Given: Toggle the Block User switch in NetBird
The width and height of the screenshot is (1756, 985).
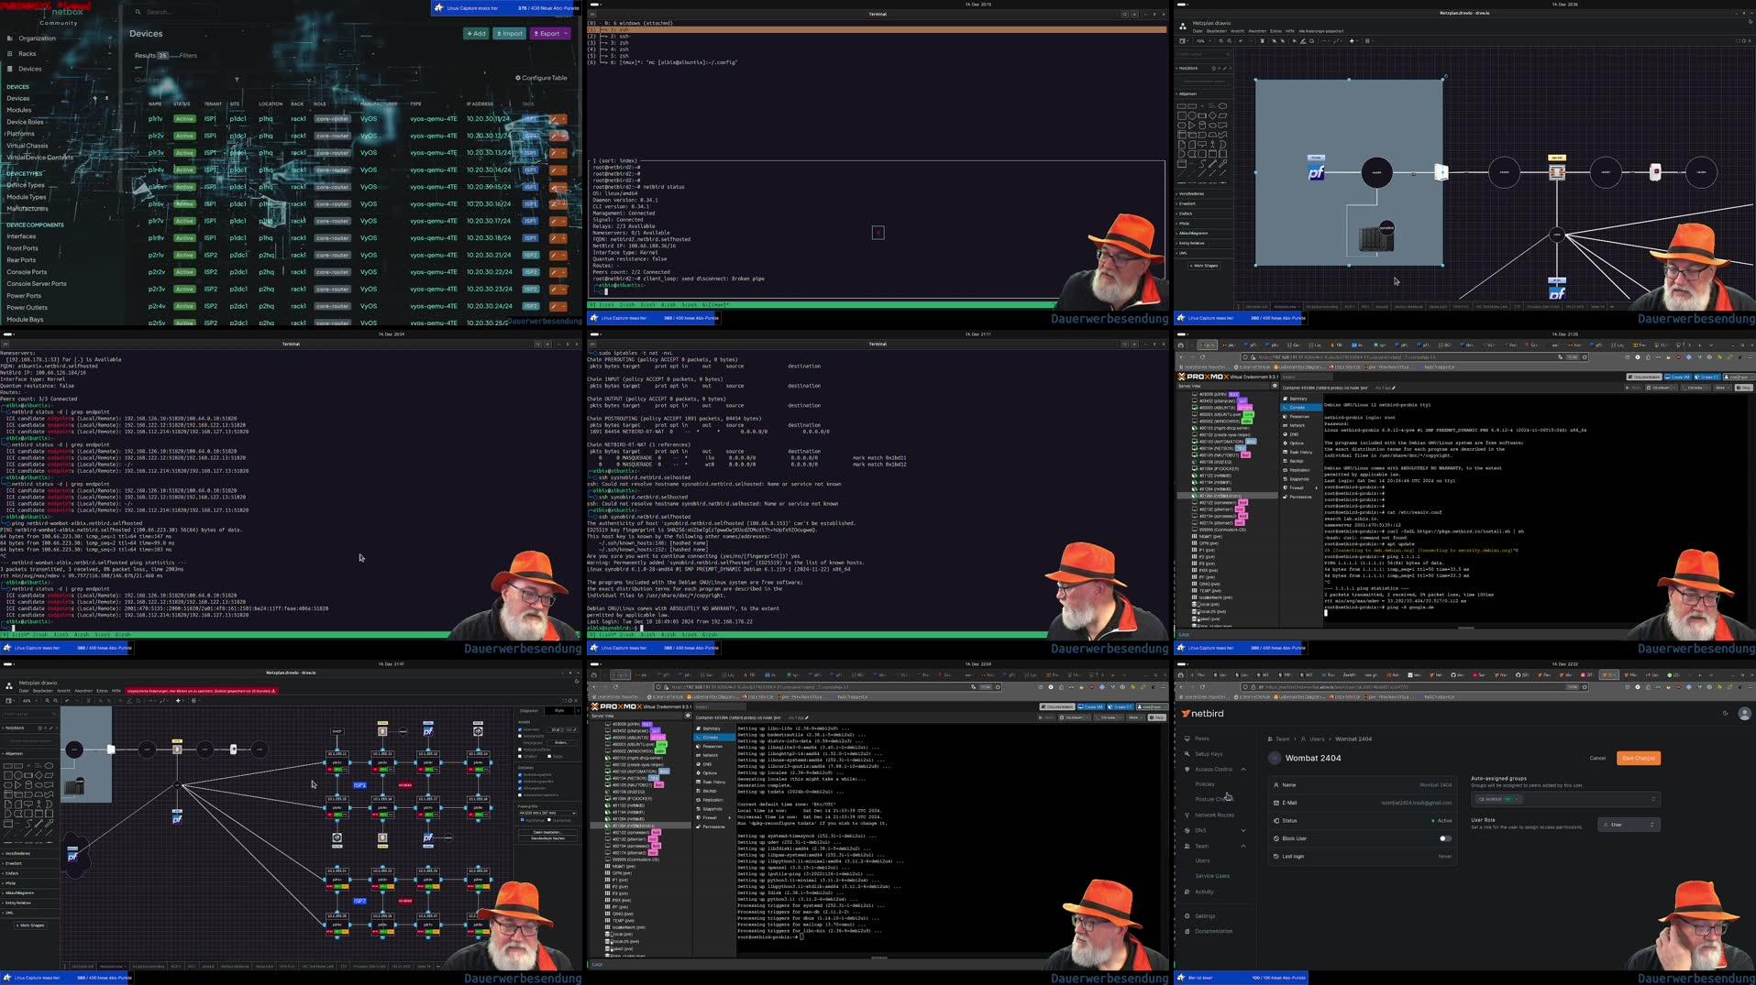Looking at the screenshot, I should tap(1445, 838).
